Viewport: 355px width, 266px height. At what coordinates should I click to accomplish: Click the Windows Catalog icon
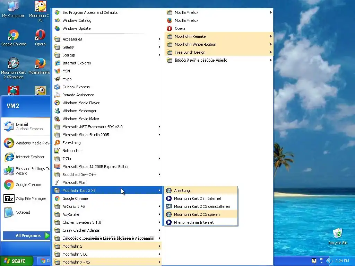tap(57, 20)
